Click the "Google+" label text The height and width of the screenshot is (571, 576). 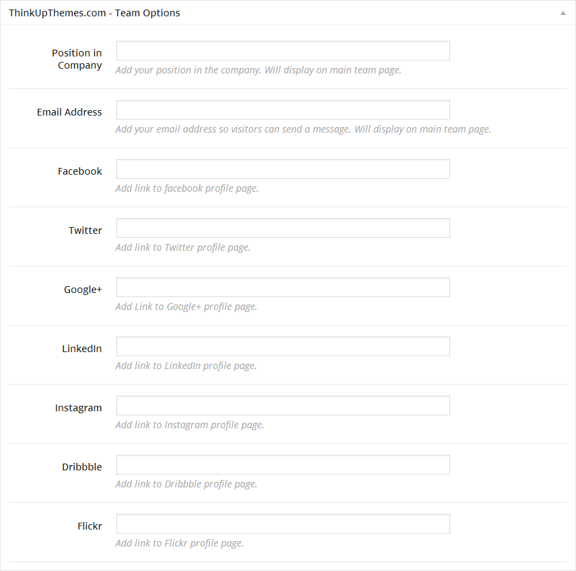(x=83, y=290)
